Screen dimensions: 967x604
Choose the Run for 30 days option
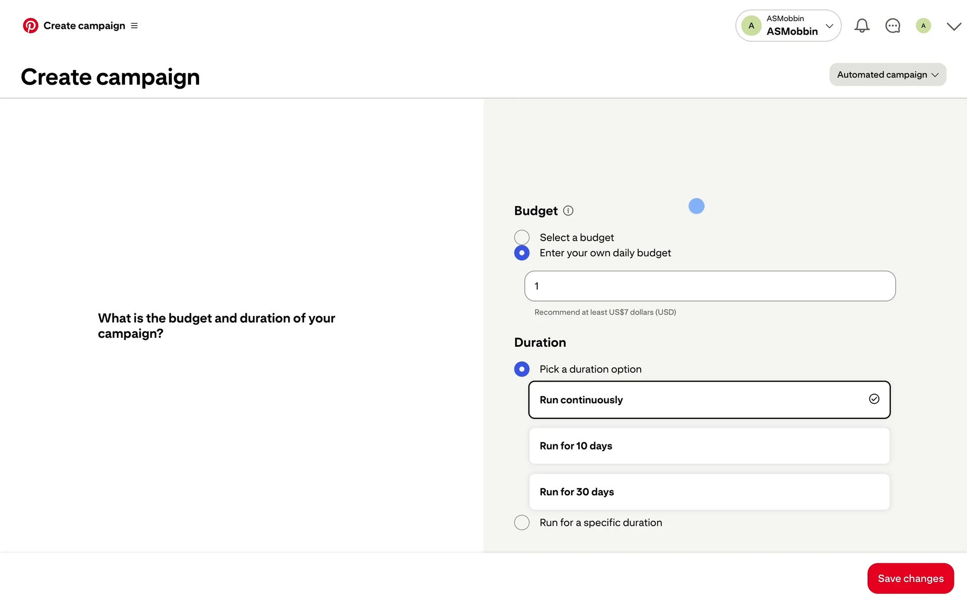[x=709, y=492]
